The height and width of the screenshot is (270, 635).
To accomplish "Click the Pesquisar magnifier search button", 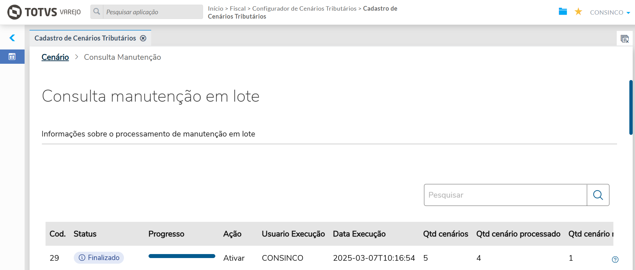I will click(598, 195).
